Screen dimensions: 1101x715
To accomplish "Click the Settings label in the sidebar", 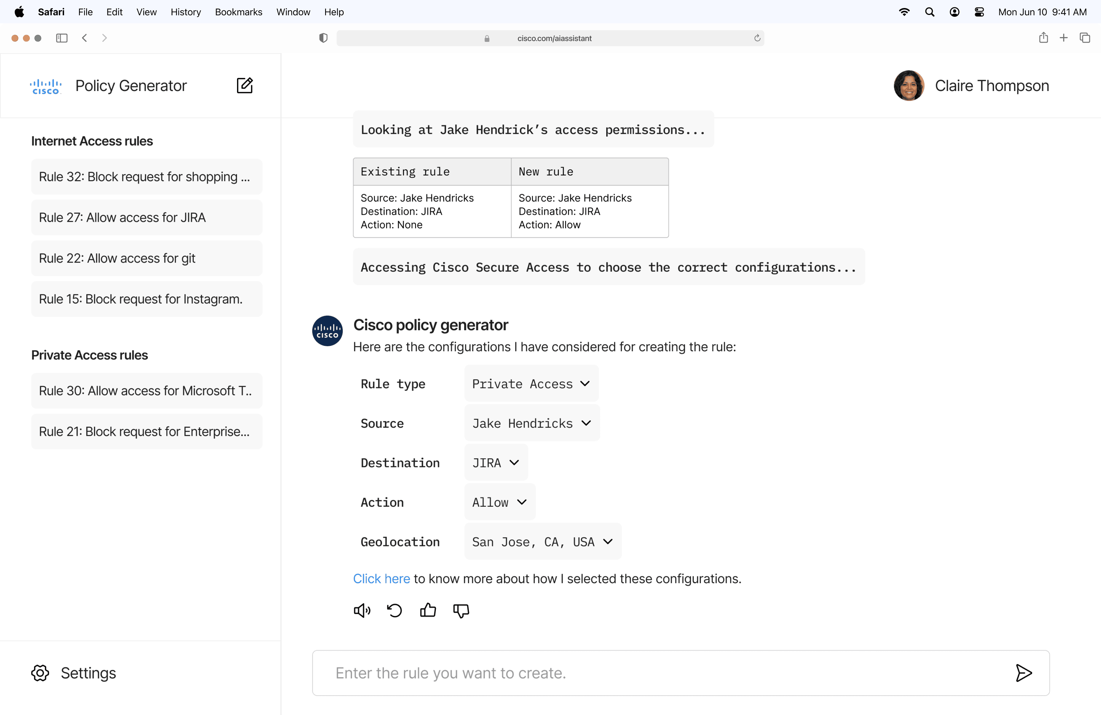I will click(88, 673).
